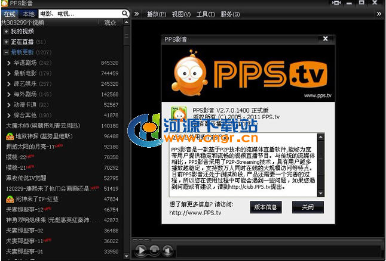The image size is (386, 261).
Task: Click the 关闭 button in dialog
Action: coord(308,207)
